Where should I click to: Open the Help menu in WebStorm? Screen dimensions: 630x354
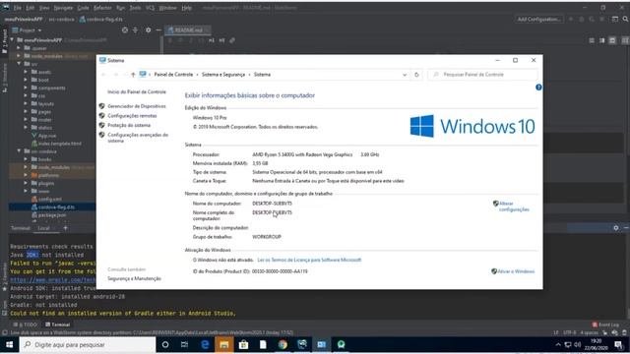tap(186, 8)
